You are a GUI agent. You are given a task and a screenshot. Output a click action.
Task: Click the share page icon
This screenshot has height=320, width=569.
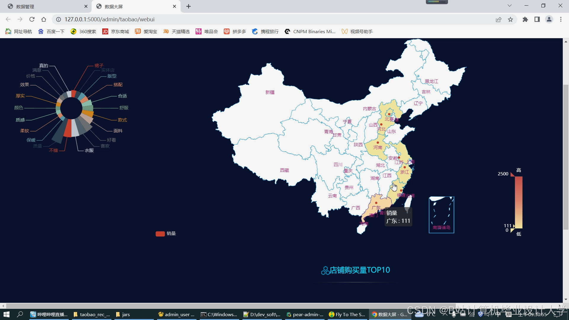click(x=498, y=19)
